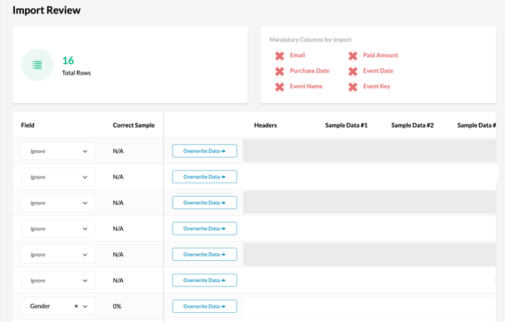This screenshot has width=505, height=322.
Task: Select the Email mandatory column label
Action: coord(297,55)
